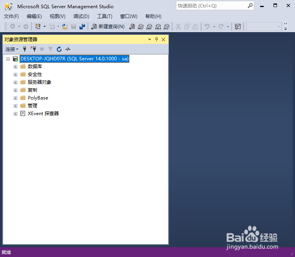This screenshot has height=257, width=295.
Task: Expand the PolyBase folder
Action: 15,98
